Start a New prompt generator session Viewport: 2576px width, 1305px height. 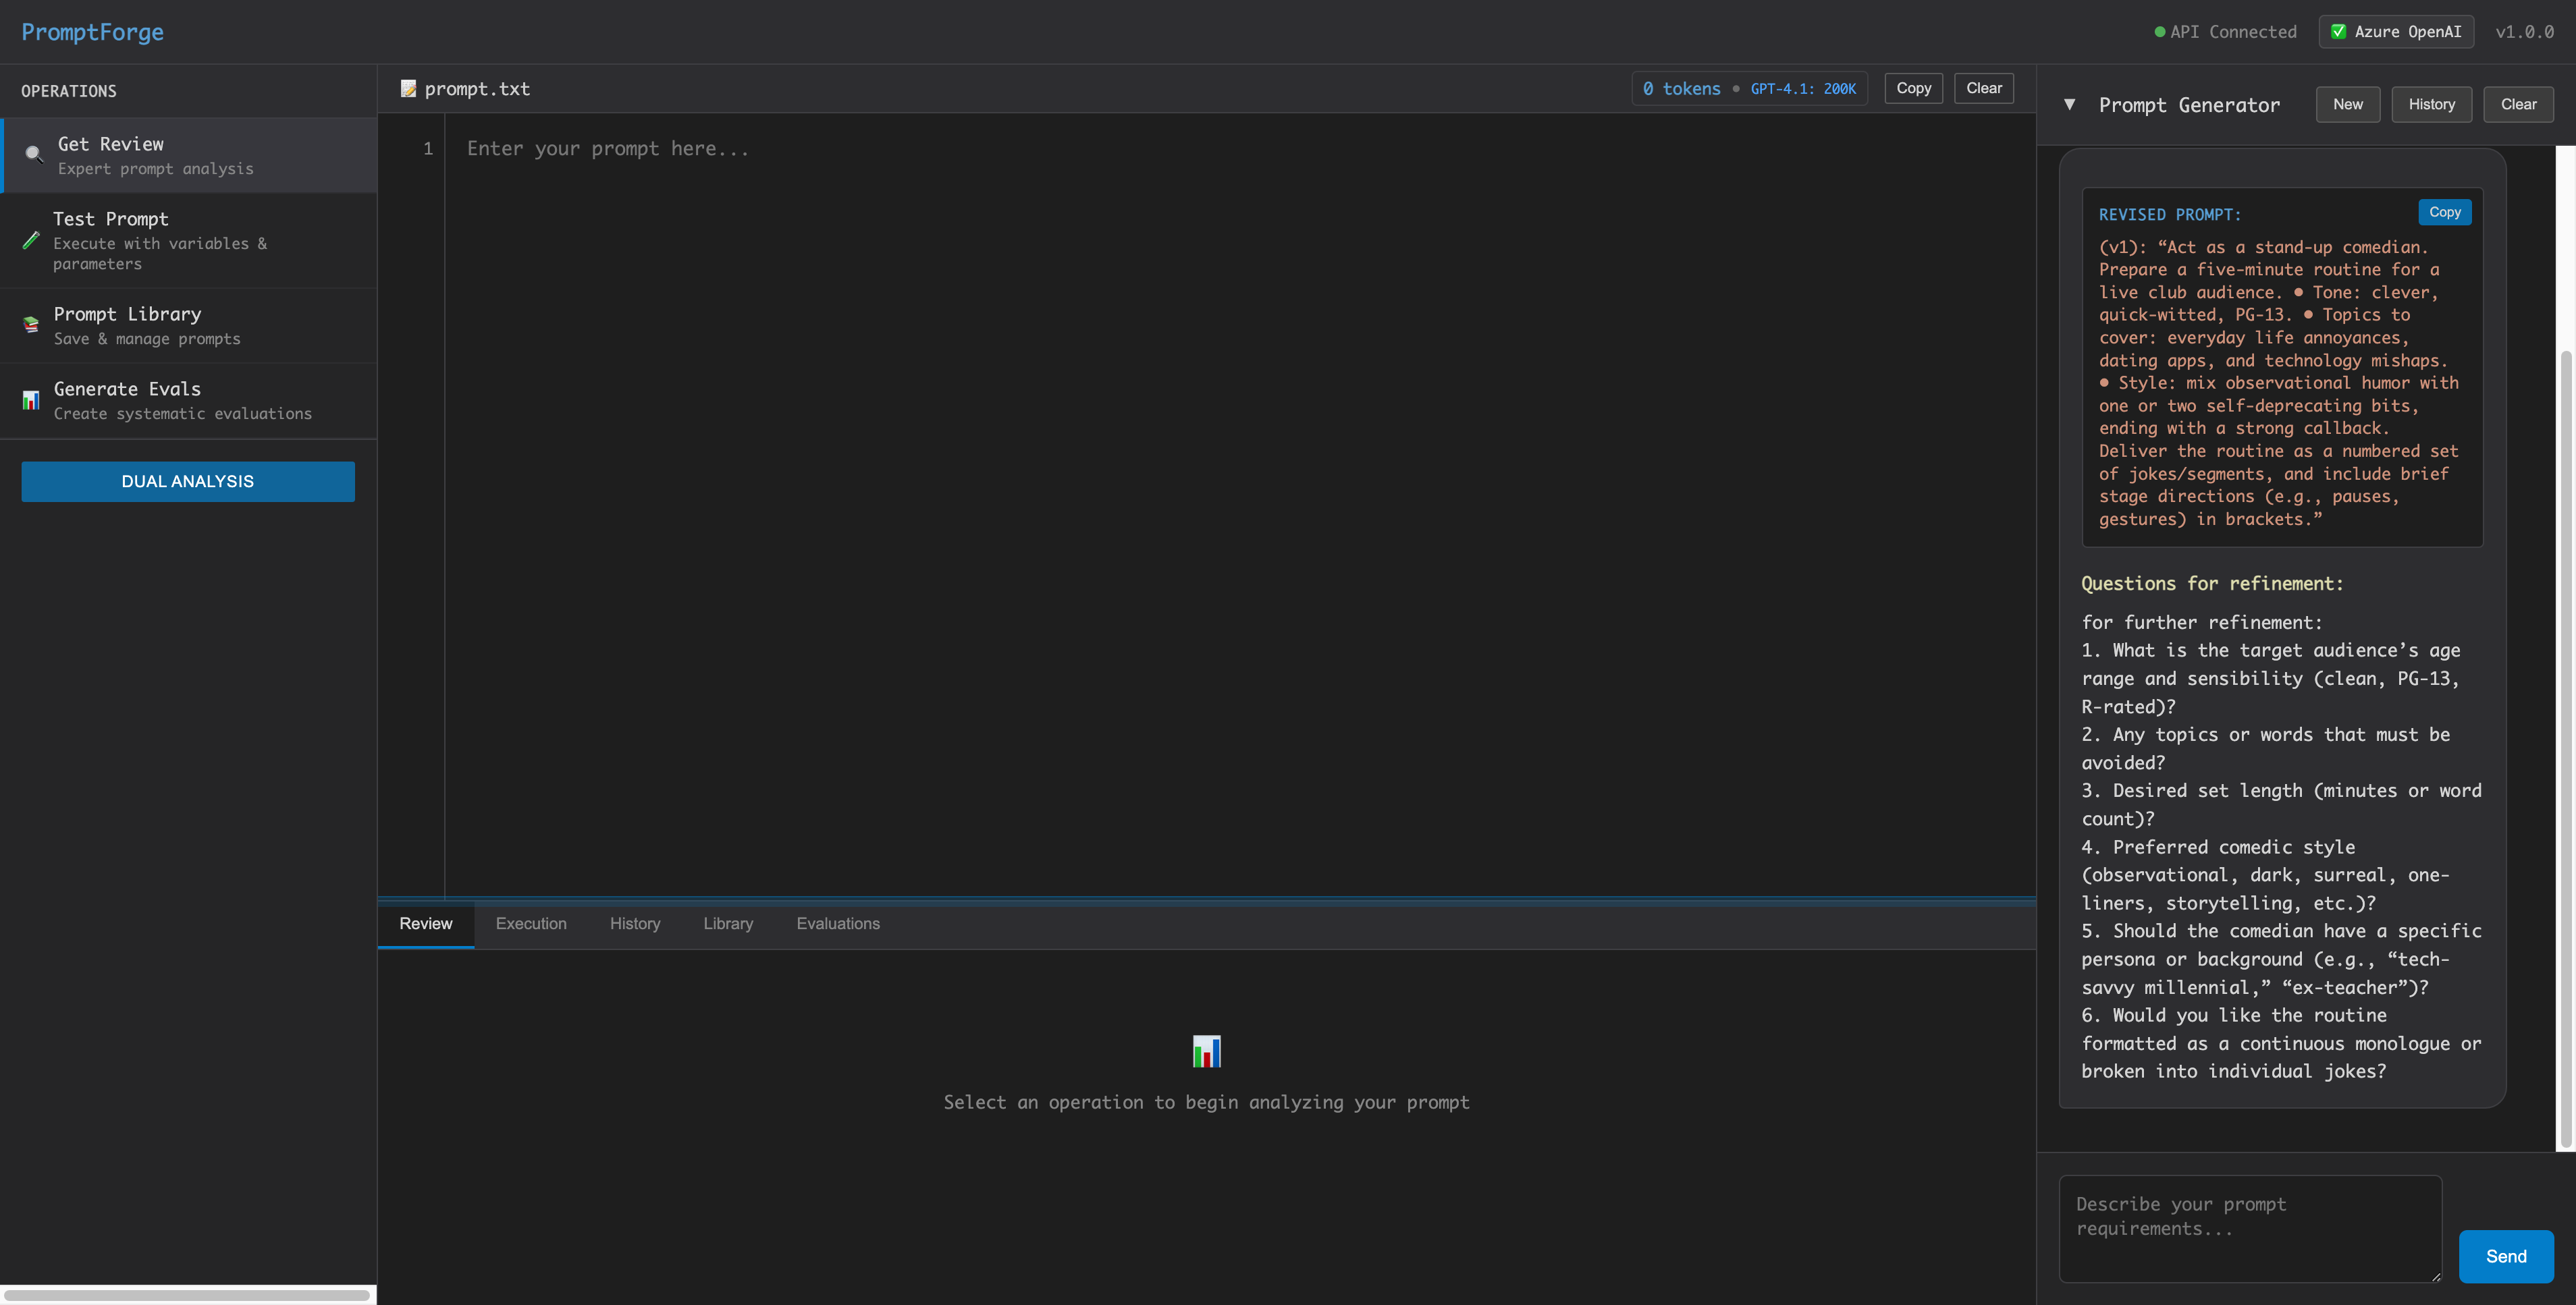tap(2347, 104)
